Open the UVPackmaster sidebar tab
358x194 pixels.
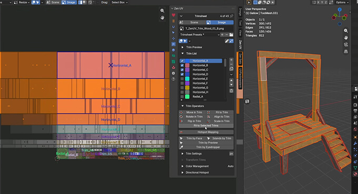pos(240,78)
